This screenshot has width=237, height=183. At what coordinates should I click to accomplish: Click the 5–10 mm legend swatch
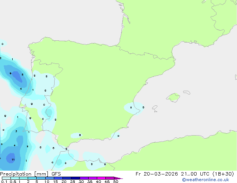pos(41,178)
